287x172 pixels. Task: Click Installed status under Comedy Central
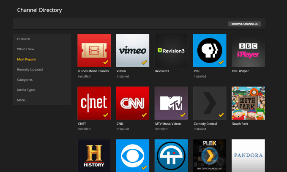(200, 129)
